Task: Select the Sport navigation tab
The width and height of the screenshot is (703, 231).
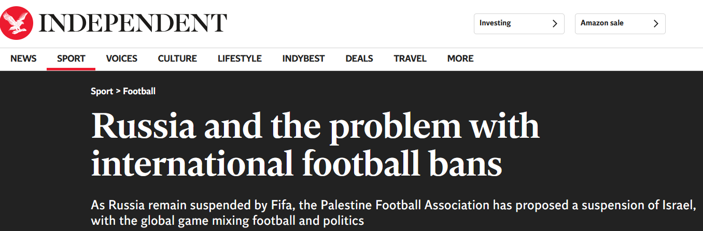Action: (71, 59)
